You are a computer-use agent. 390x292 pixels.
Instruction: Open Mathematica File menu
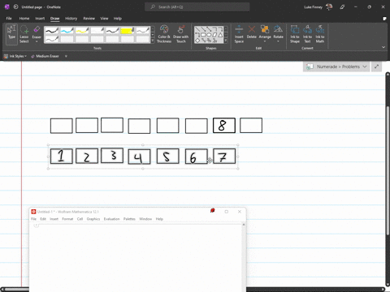click(33, 219)
